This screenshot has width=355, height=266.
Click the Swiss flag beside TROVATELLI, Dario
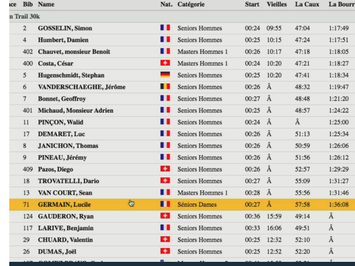pos(165,181)
